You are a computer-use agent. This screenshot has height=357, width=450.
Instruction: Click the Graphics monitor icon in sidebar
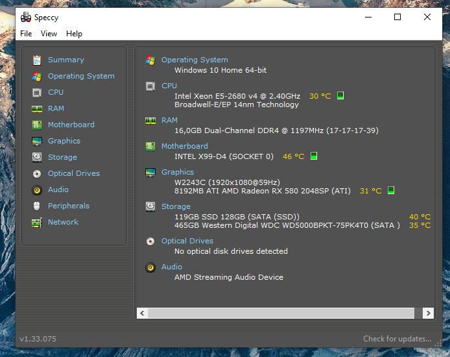click(37, 142)
